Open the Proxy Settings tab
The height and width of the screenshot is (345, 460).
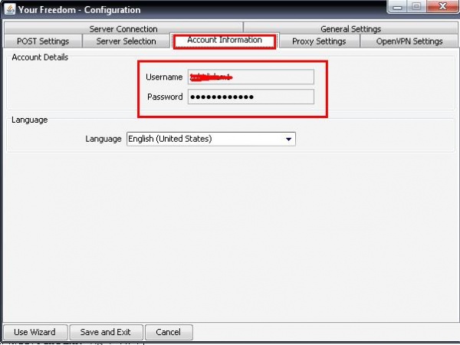click(319, 41)
